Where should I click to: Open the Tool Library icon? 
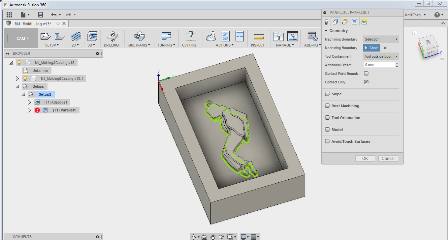(x=279, y=36)
